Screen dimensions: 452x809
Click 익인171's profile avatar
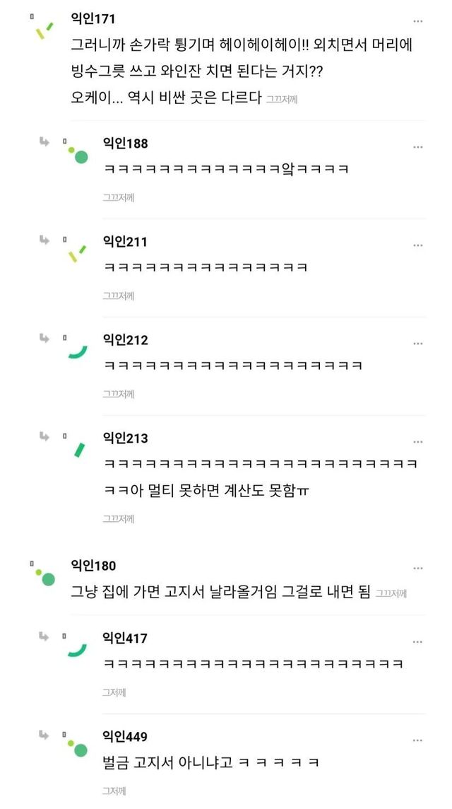[44, 29]
